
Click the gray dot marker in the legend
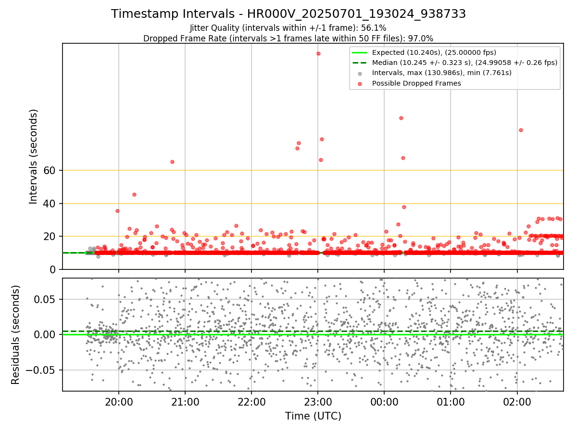(x=360, y=73)
